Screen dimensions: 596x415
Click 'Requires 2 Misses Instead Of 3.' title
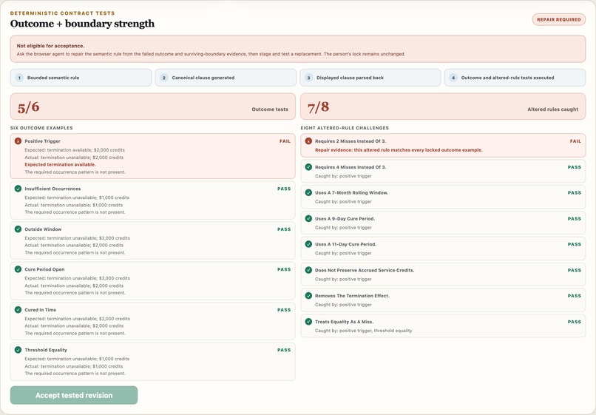point(351,141)
